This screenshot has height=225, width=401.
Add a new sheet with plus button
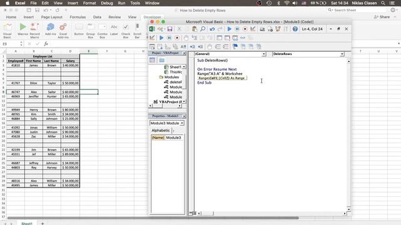43,224
